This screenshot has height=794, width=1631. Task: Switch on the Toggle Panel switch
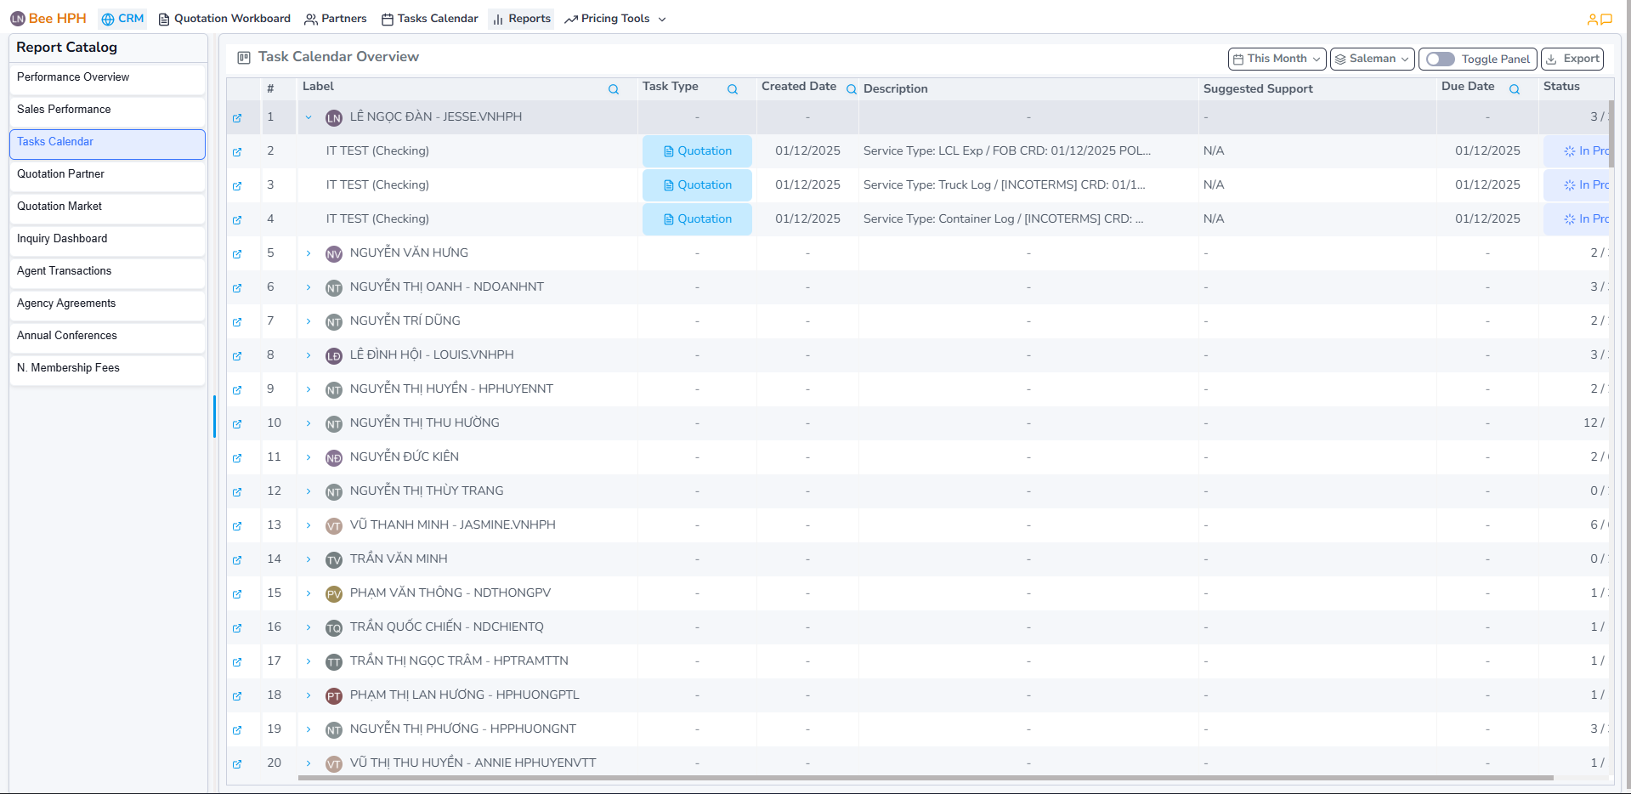1441,59
